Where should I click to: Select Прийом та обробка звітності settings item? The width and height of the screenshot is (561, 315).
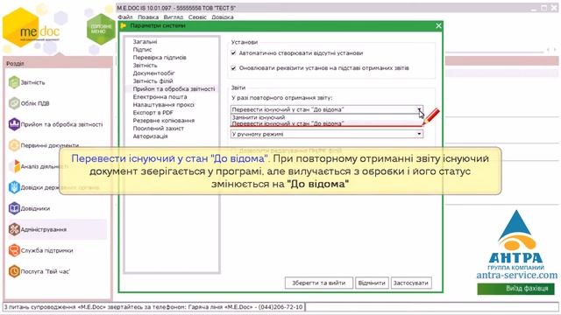tap(174, 89)
